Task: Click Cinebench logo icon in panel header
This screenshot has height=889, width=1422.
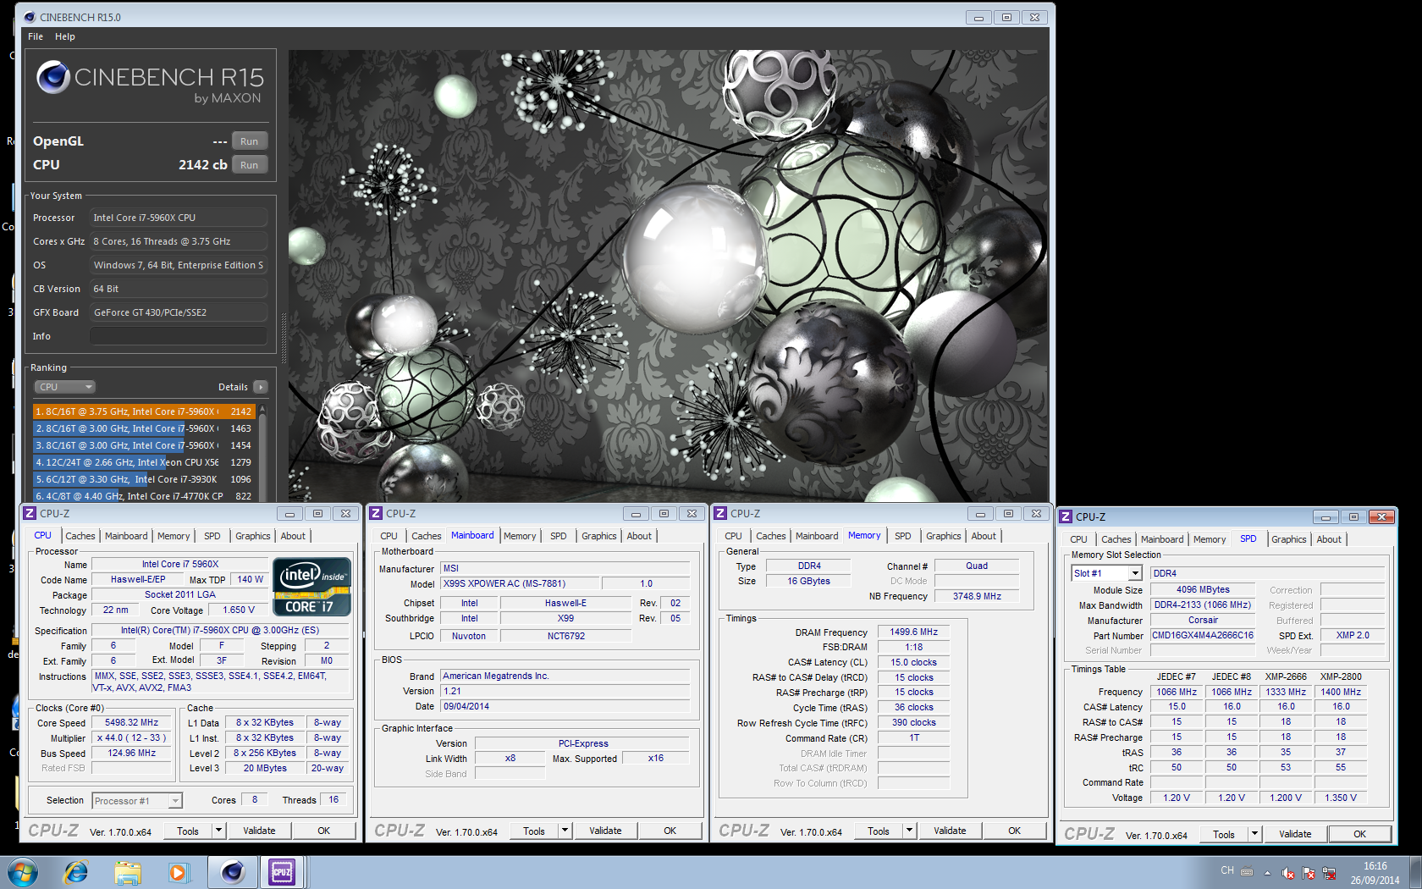Action: (52, 77)
